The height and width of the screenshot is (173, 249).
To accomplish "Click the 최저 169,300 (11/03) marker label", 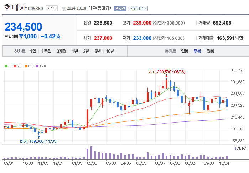I will pos(39,141).
